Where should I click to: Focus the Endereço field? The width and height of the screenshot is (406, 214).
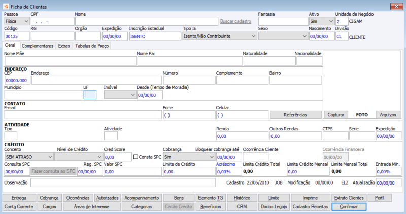[96, 80]
